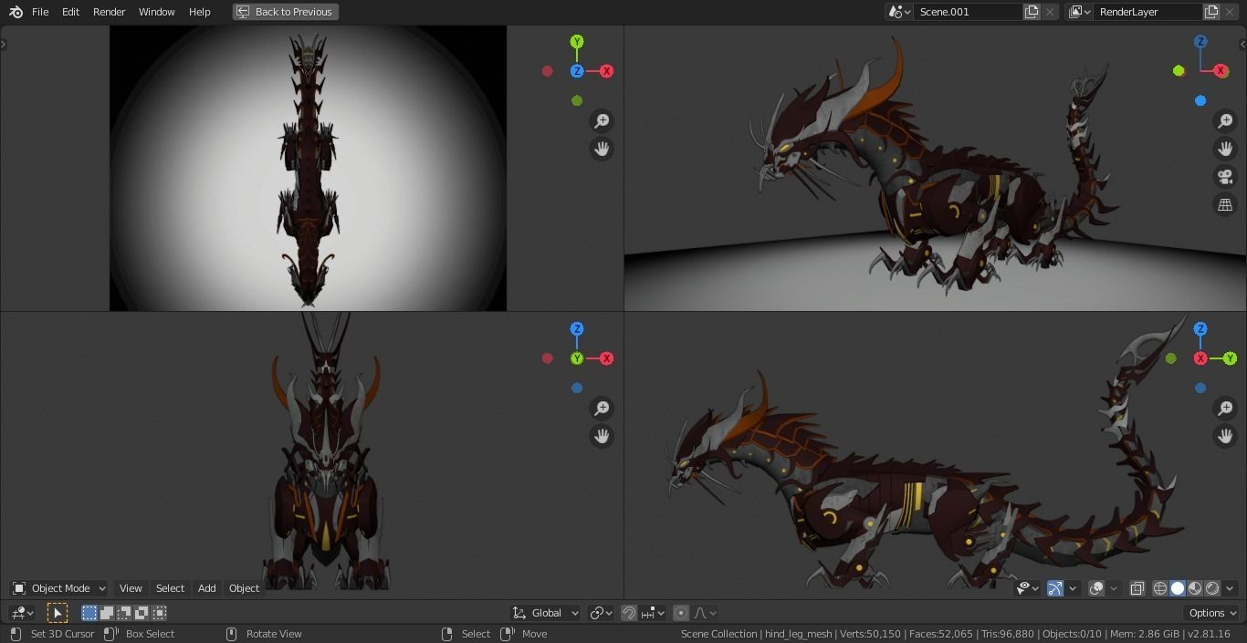Viewport: 1247px width, 643px height.
Task: Toggle camera view in top-right viewport
Action: click(1225, 177)
